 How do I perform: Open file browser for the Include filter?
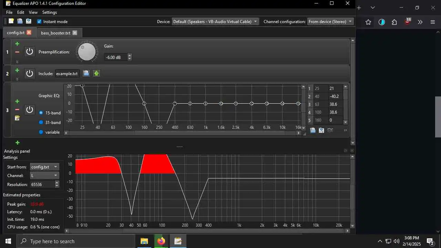pos(86,73)
